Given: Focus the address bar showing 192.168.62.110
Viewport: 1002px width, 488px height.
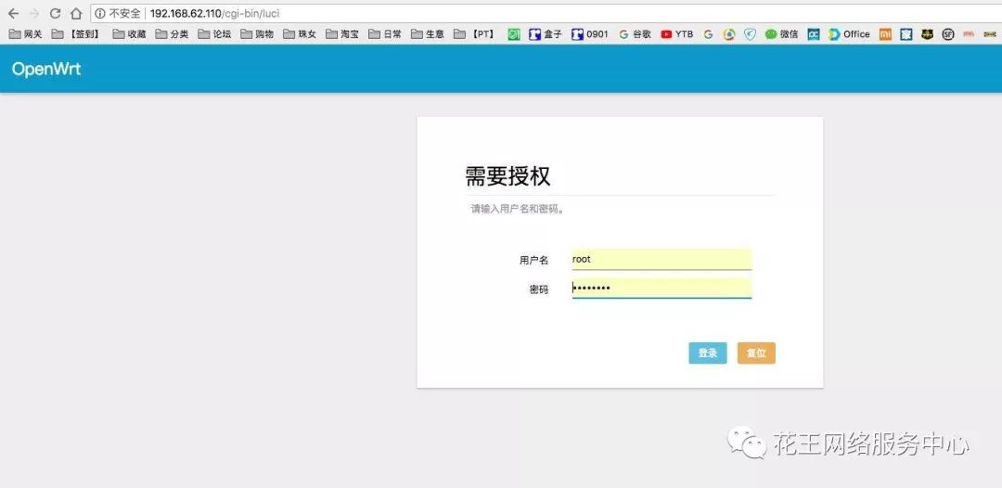Looking at the screenshot, I should [x=546, y=13].
